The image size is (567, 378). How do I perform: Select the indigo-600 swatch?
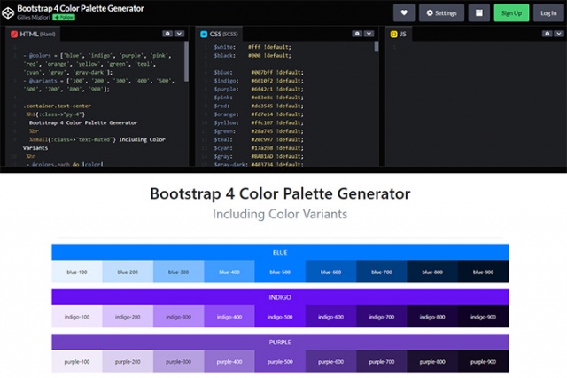tap(330, 317)
